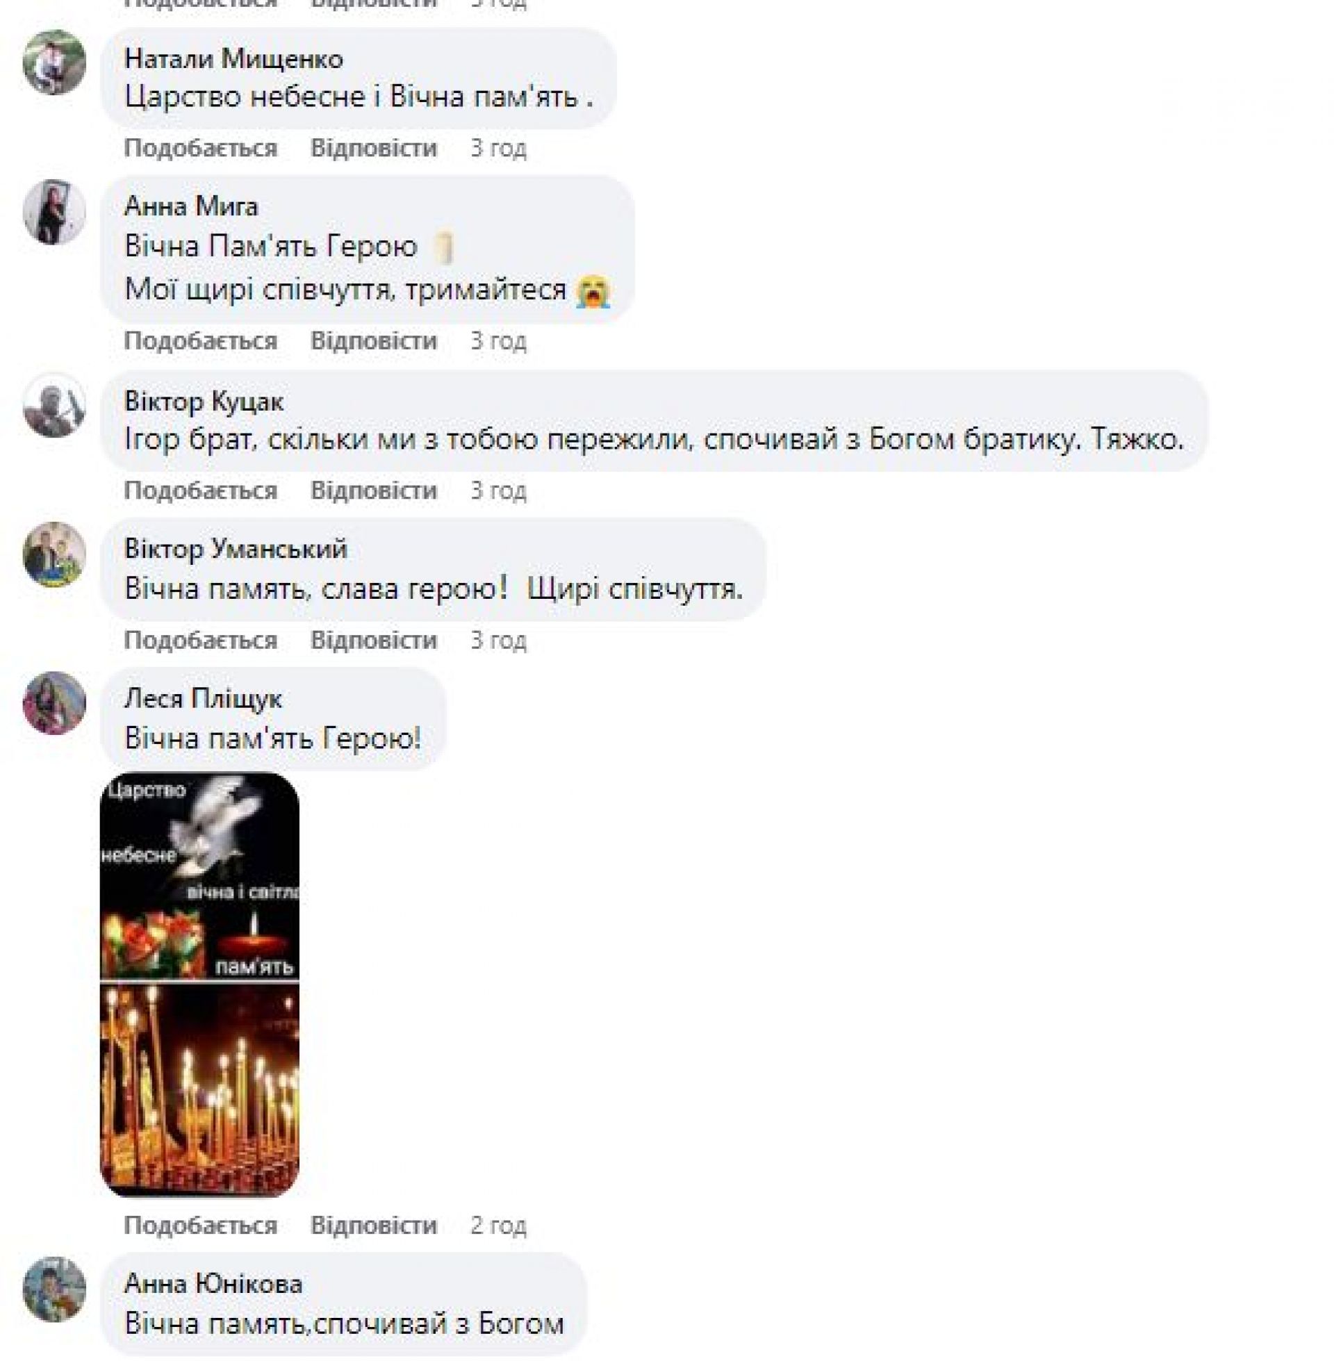
Task: Reply to Анна Мига's comment
Action: coord(373,341)
